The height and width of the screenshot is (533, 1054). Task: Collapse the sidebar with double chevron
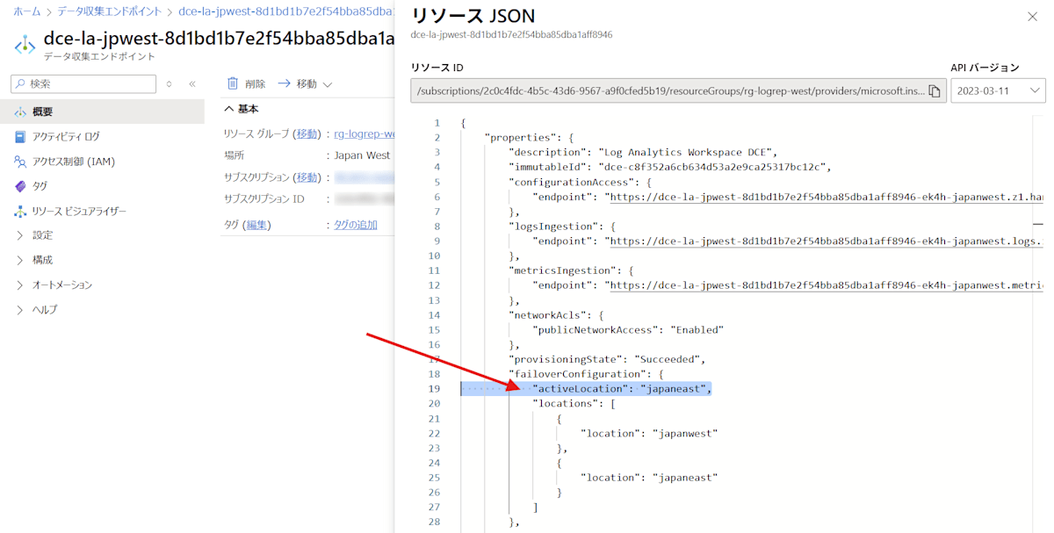192,84
